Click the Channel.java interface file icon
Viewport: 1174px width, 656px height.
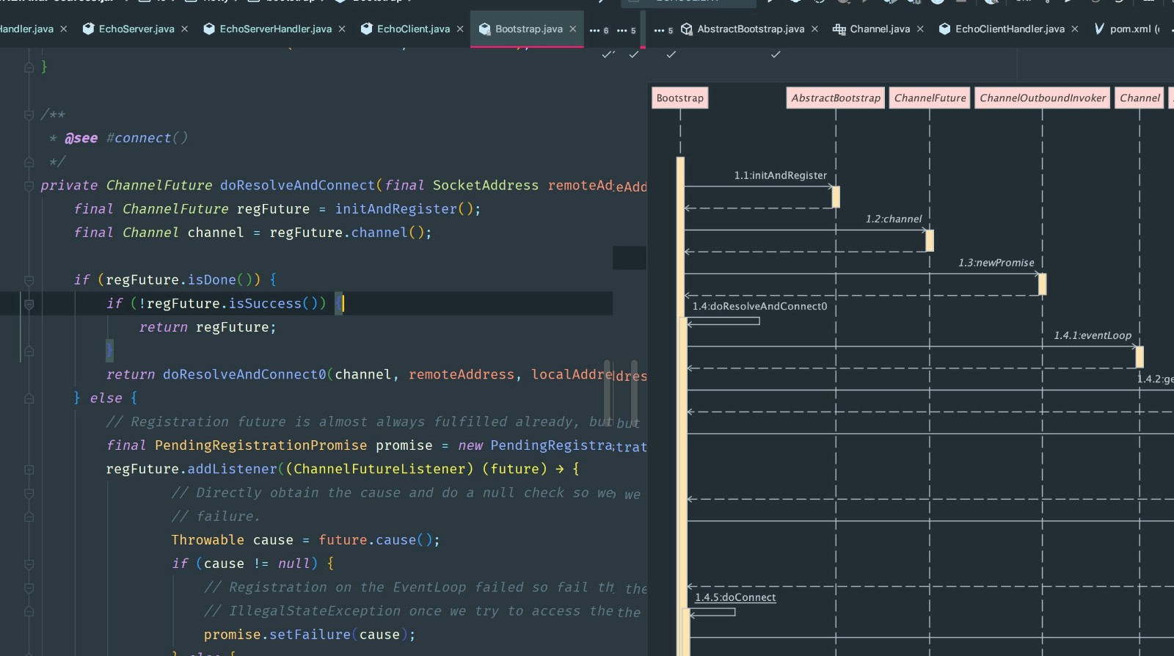pos(839,29)
